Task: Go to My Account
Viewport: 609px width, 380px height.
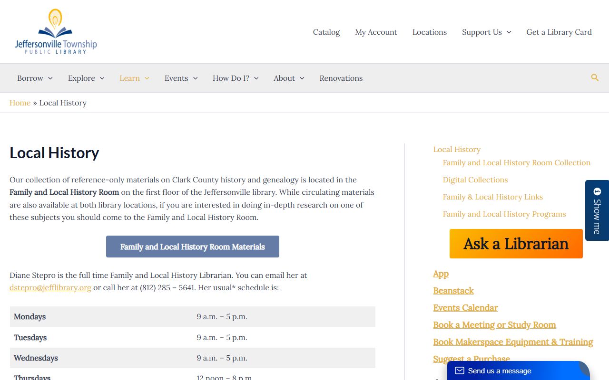Action: [376, 32]
